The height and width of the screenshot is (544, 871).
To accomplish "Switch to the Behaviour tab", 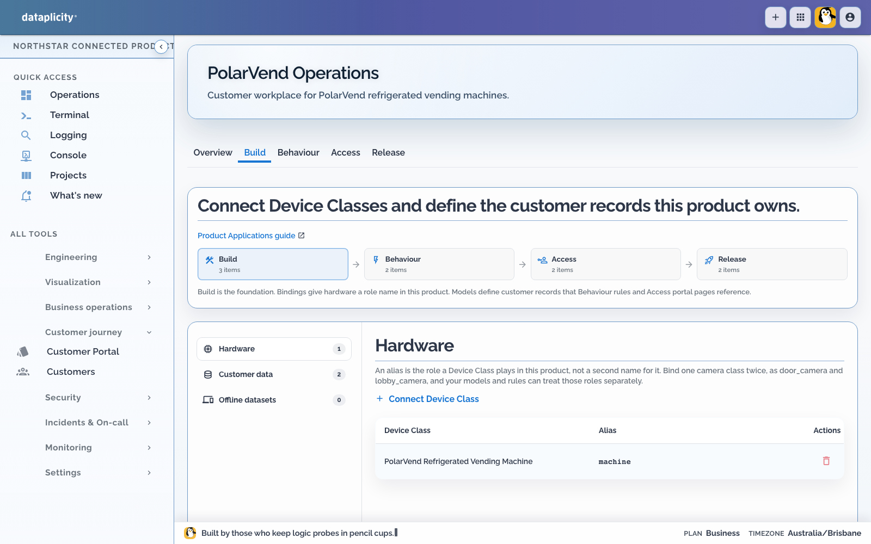I will pyautogui.click(x=298, y=153).
